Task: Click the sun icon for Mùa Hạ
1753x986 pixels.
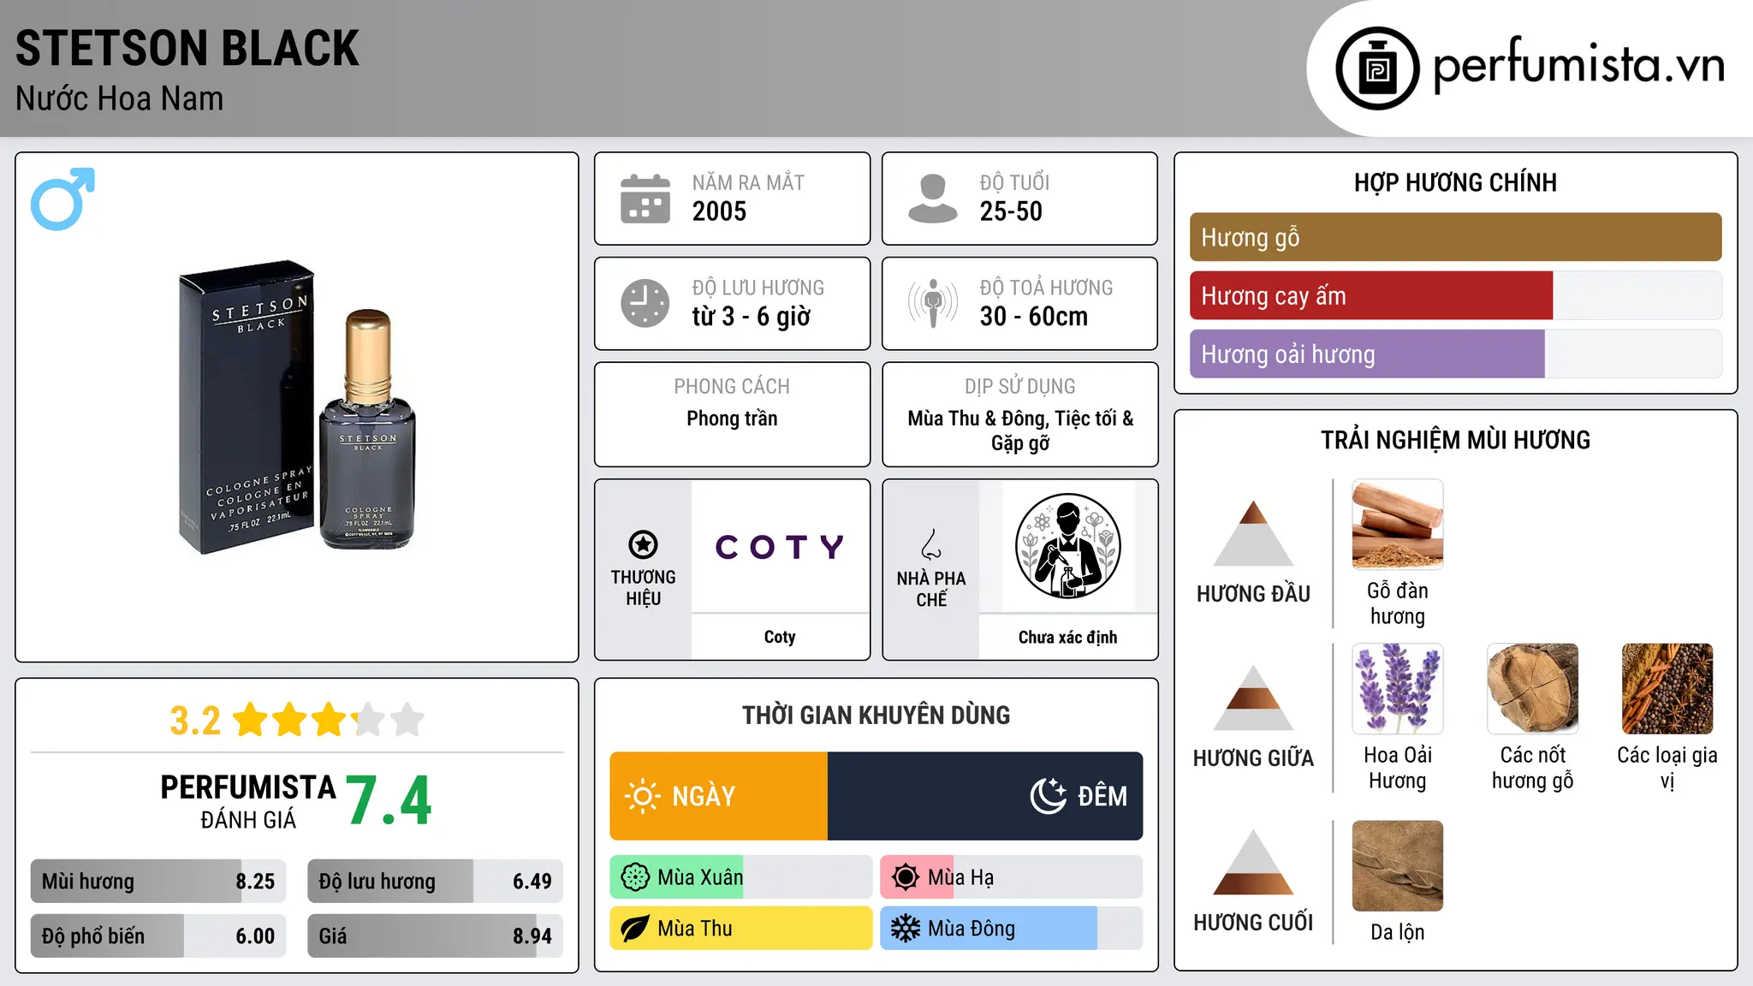Action: click(905, 877)
